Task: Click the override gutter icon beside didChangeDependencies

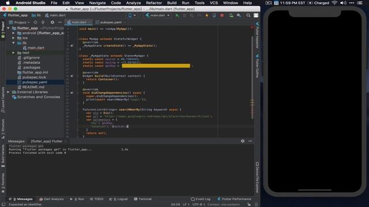Action: [x=71, y=93]
